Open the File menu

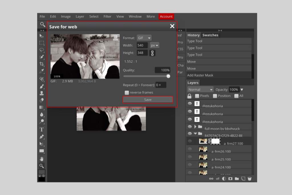coord(42,17)
